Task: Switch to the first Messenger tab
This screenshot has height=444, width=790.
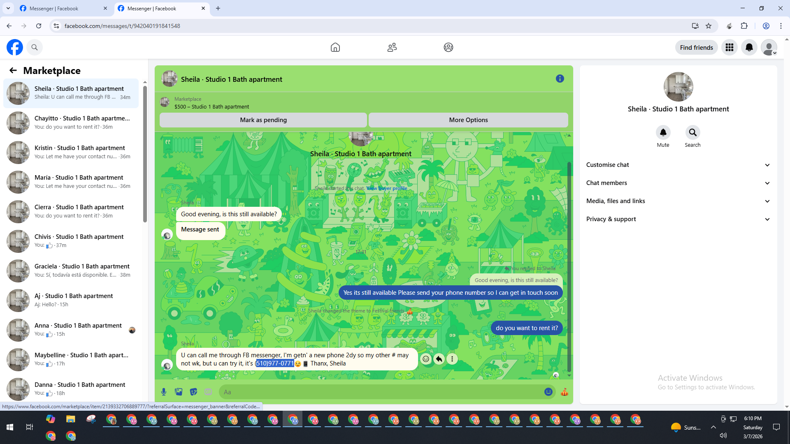Action: [64, 8]
